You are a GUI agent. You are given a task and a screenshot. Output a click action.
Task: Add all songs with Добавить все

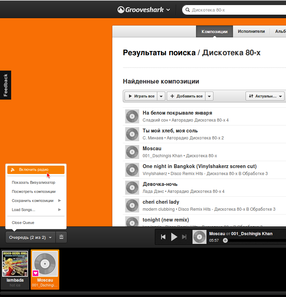[186, 96]
